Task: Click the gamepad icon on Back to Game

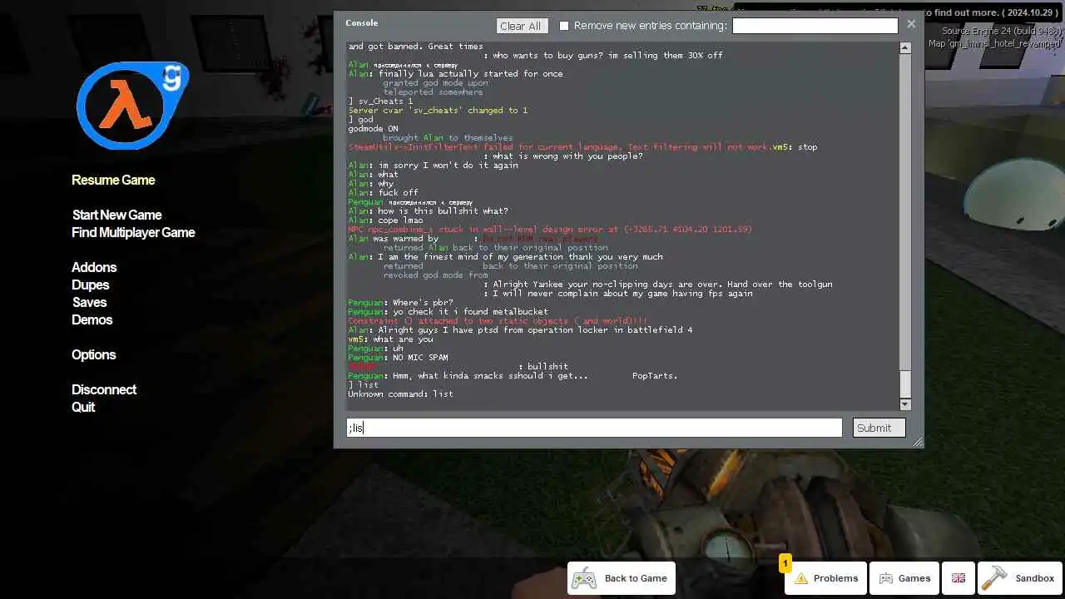Action: [583, 578]
